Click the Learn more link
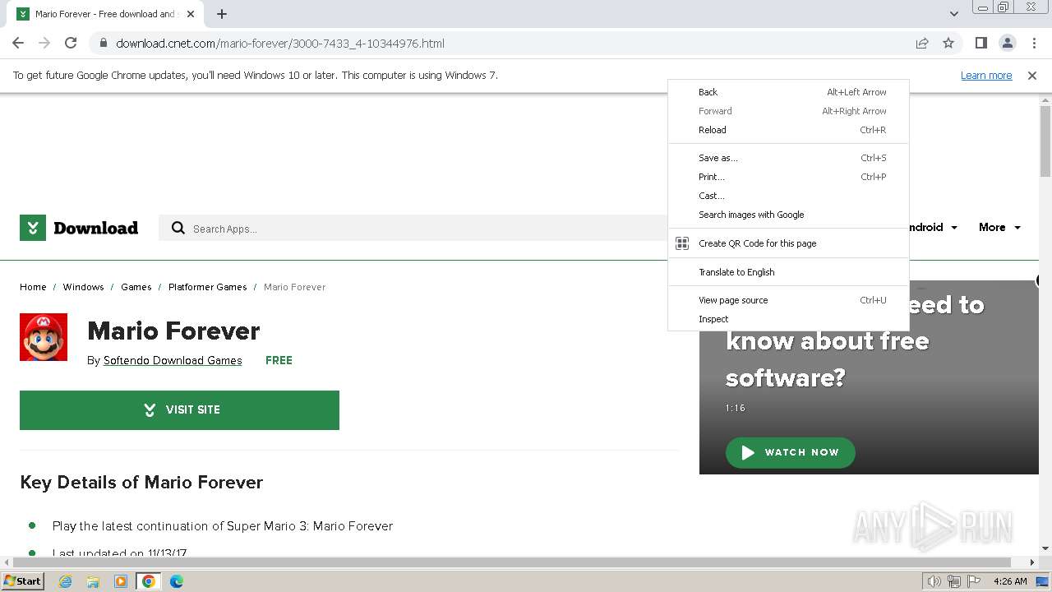The image size is (1052, 592). click(986, 75)
